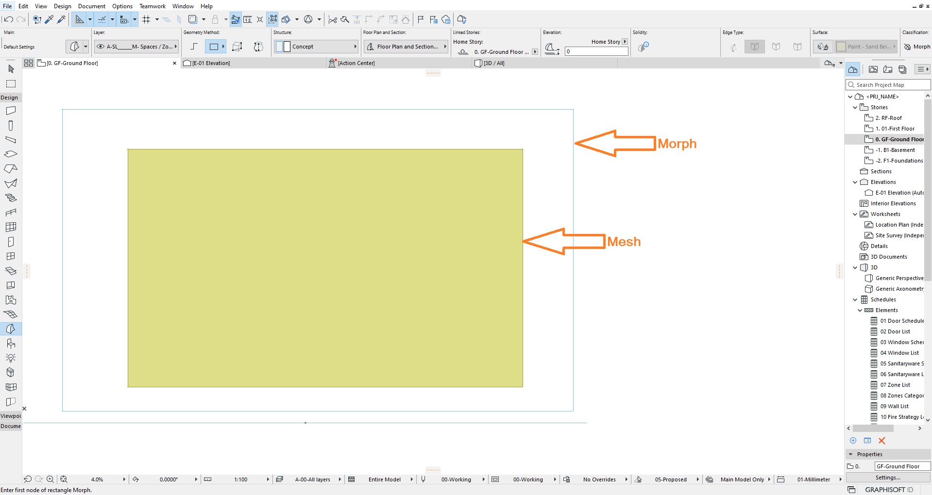Screen dimensions: 932x495
Task: Click the Undo icon
Action: (x=8, y=19)
